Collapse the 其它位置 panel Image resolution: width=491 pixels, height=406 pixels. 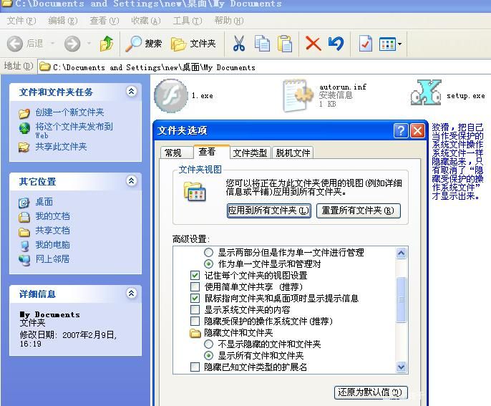pos(132,180)
